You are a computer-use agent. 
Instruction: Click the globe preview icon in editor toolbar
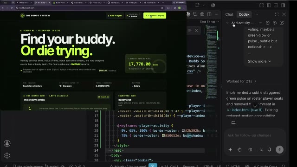(202, 14)
